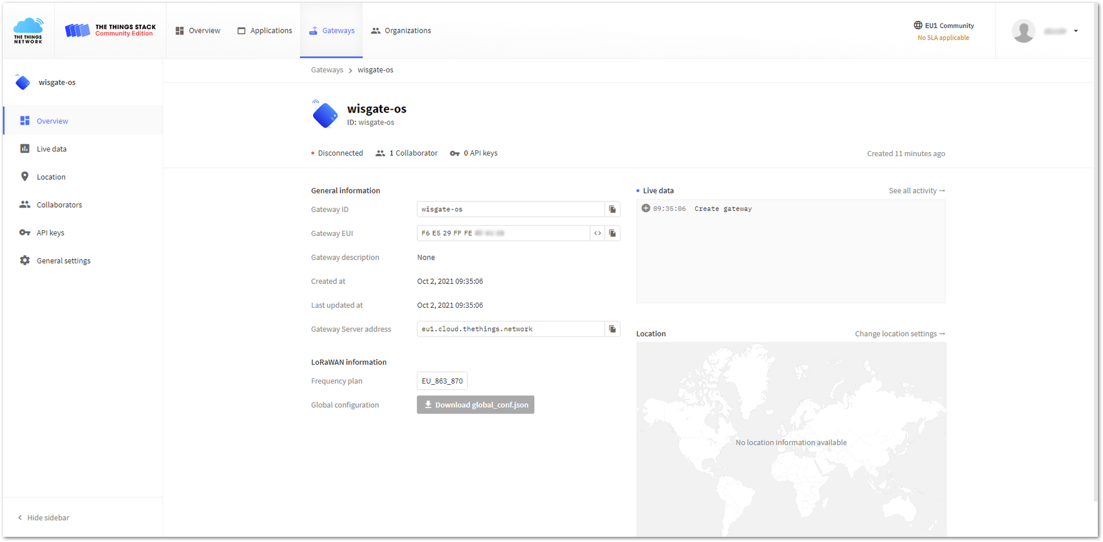This screenshot has height=542, width=1103.
Task: Open the 0 API keys link
Action: click(x=474, y=153)
